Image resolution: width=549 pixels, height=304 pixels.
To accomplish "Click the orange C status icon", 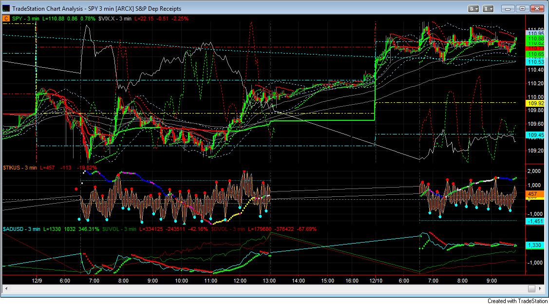I will tap(6, 18).
